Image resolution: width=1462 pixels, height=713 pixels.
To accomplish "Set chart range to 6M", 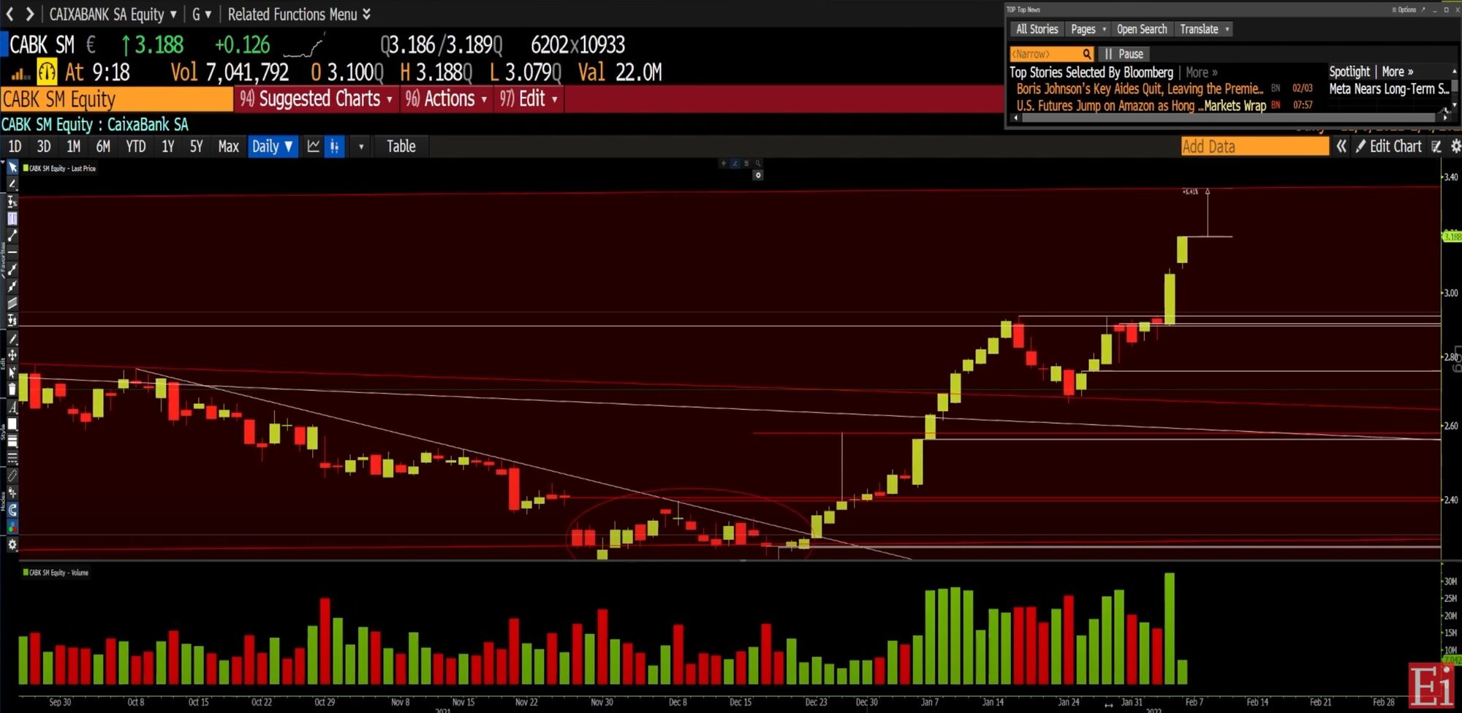I will point(103,146).
